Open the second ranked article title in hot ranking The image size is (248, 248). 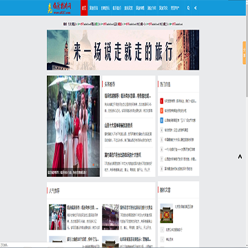176,111
